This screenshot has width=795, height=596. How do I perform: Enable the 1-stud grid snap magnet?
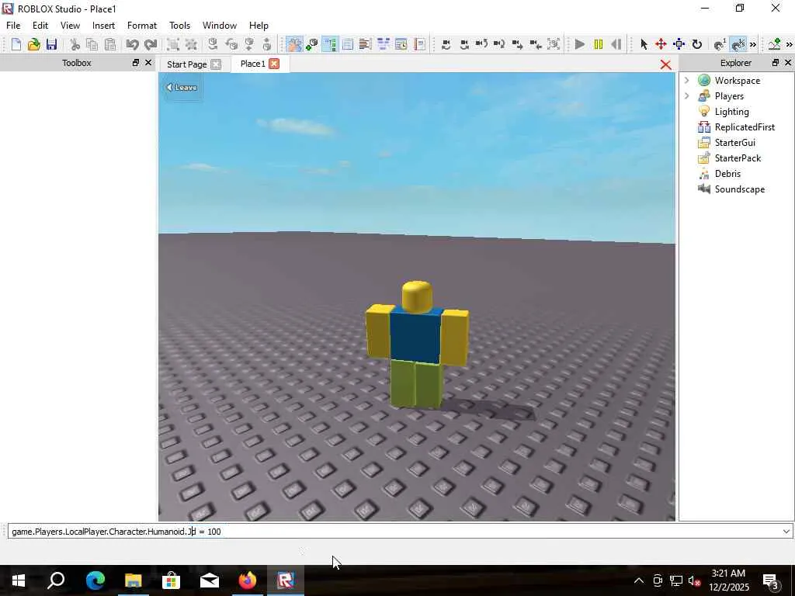coord(720,44)
